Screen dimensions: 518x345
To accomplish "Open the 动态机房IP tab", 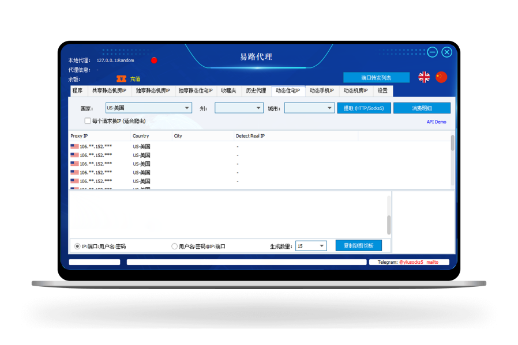I will pyautogui.click(x=355, y=90).
